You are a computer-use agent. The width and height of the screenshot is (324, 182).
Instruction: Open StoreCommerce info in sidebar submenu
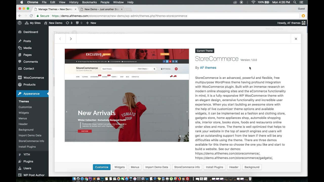point(31,141)
